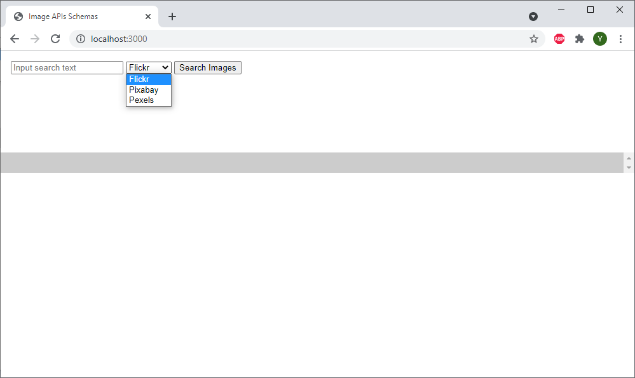
Task: Click the scrollbar down arrow
Action: (629, 168)
